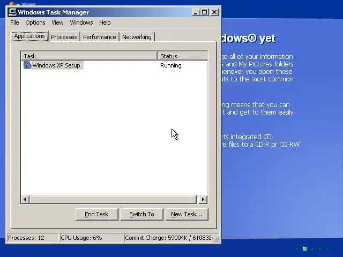Open the Help menu
Image resolution: width=343 pixels, height=257 pixels.
105,22
